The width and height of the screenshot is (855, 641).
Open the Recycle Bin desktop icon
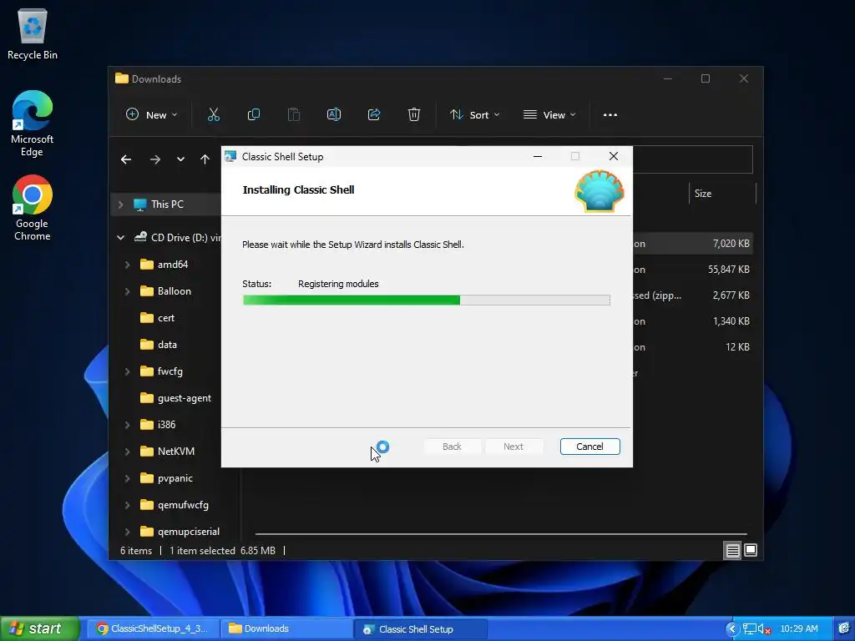pyautogui.click(x=33, y=33)
